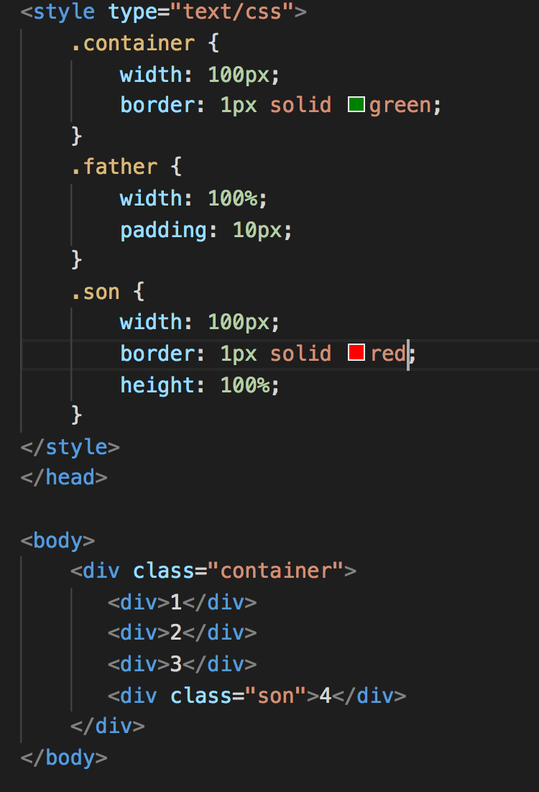
Task: Place cursor in opening style tag
Action: click(163, 11)
